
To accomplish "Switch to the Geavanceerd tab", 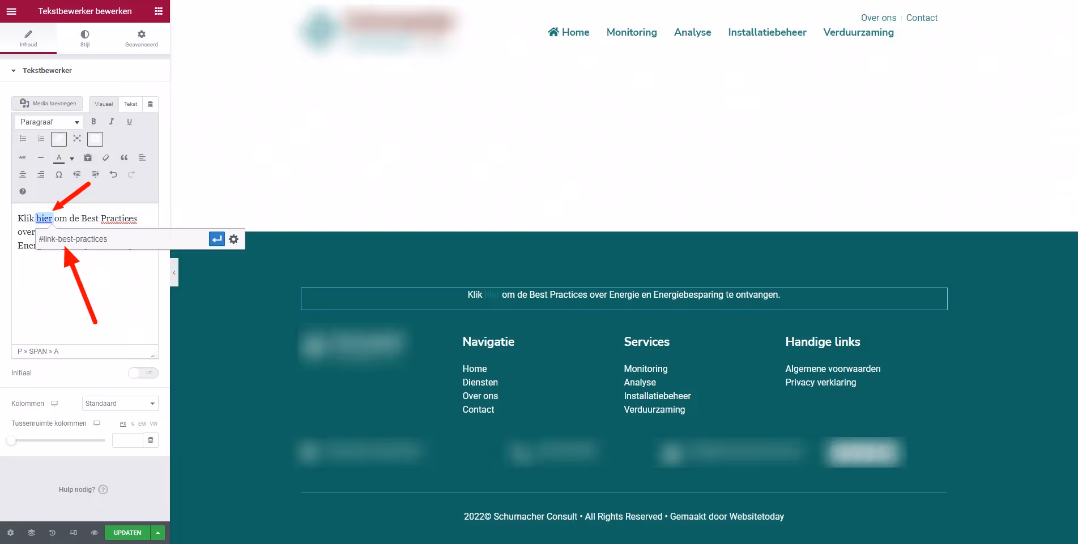I will pyautogui.click(x=142, y=38).
